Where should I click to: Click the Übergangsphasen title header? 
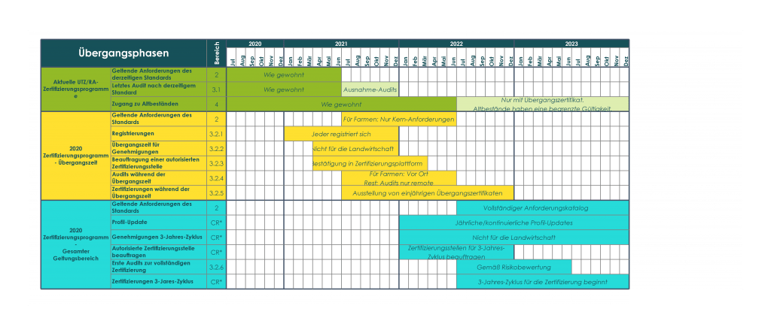click(x=123, y=53)
